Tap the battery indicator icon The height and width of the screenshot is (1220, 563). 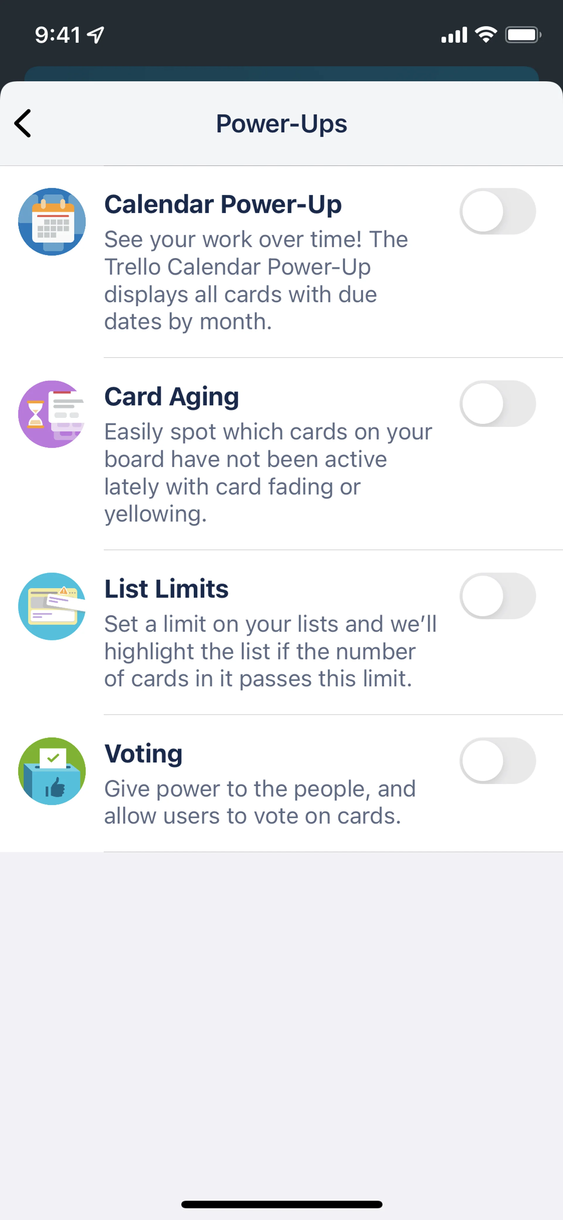tap(523, 35)
